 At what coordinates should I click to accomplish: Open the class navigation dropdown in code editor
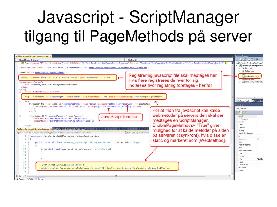click(71, 133)
